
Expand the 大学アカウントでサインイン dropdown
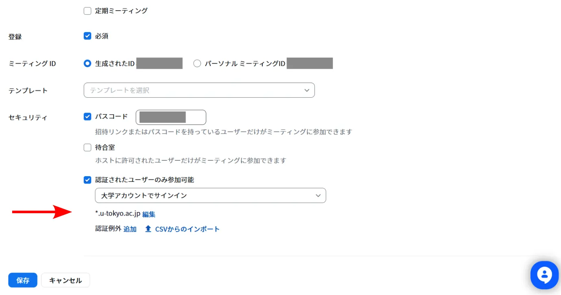click(x=210, y=195)
